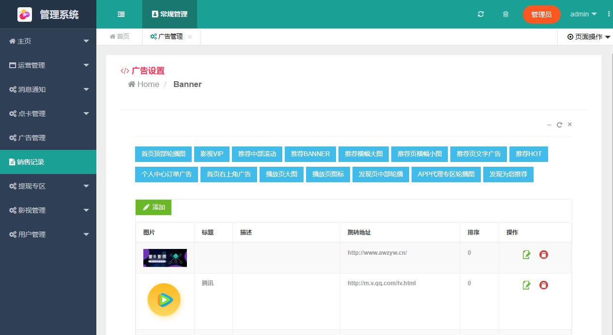Open 销售记录 in the sidebar
Screen dimensions: 613x335
tap(48, 162)
